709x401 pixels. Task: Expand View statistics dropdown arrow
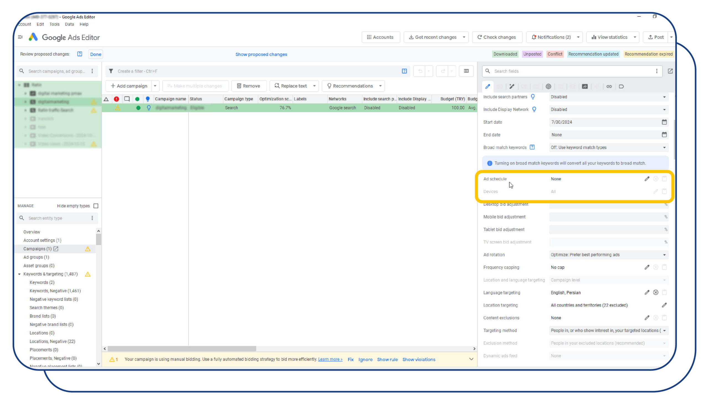click(x=635, y=37)
